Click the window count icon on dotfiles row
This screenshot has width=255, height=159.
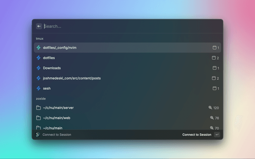point(214,58)
